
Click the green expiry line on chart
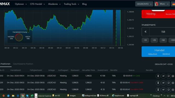(x=120, y=28)
